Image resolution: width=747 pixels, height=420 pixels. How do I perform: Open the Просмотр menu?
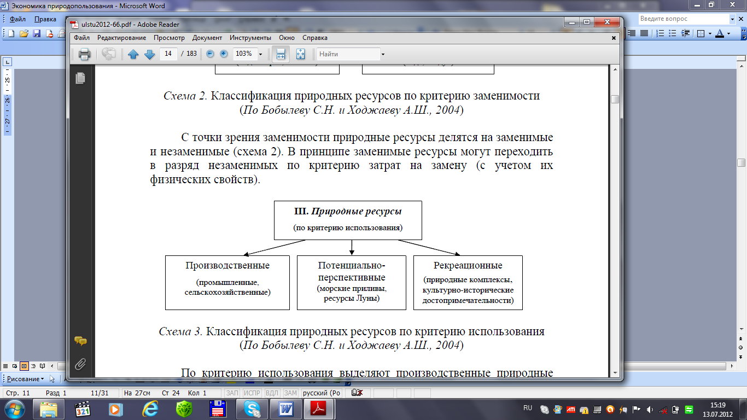coord(169,38)
